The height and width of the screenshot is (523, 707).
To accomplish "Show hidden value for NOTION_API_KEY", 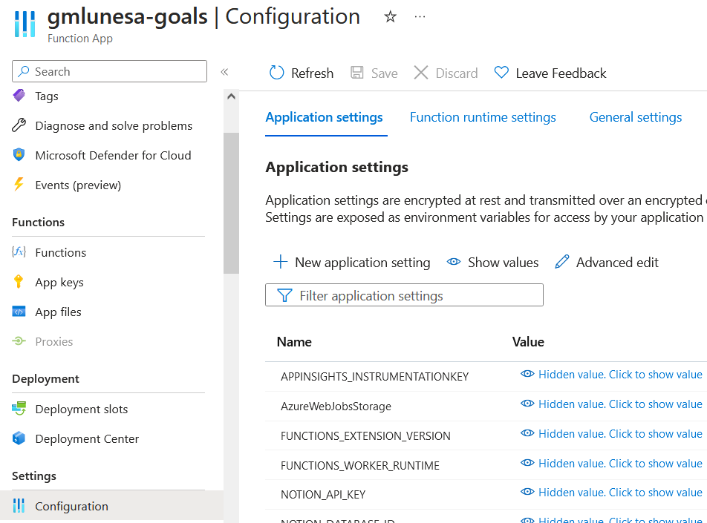I will [611, 493].
